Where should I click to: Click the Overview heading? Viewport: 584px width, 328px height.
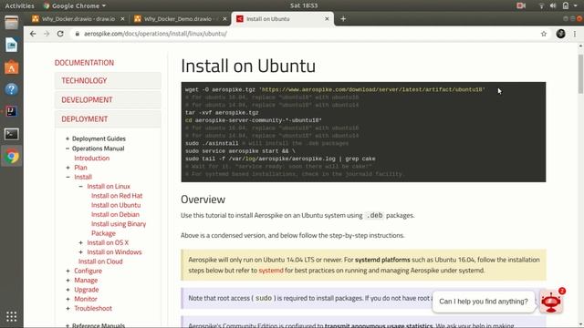[x=203, y=200]
